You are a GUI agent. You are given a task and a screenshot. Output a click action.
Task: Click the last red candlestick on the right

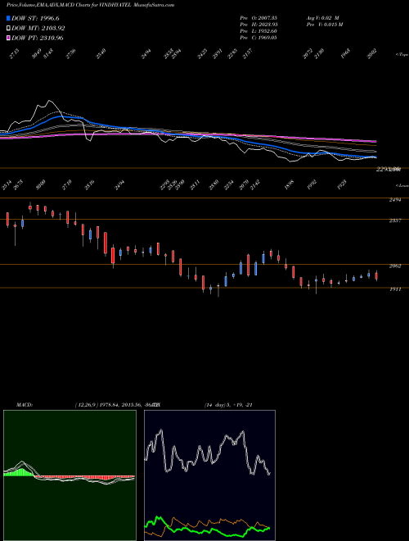[x=376, y=275]
